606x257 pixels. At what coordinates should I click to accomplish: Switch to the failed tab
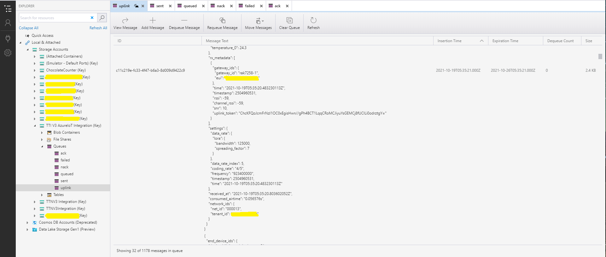249,6
